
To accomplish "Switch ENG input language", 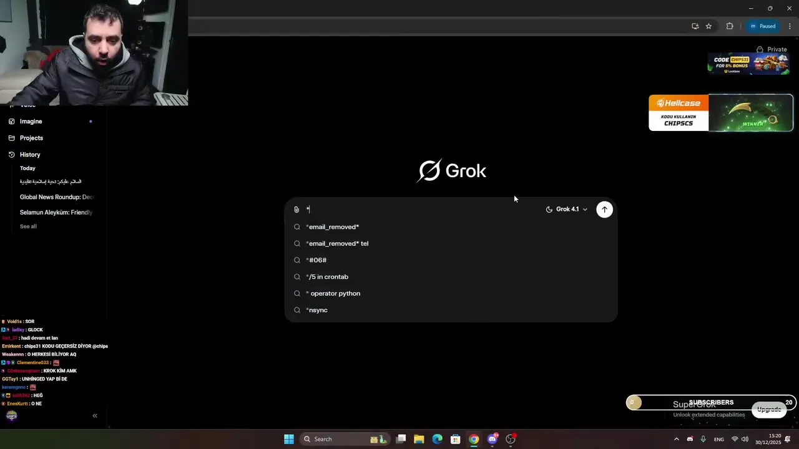I will click(x=719, y=439).
